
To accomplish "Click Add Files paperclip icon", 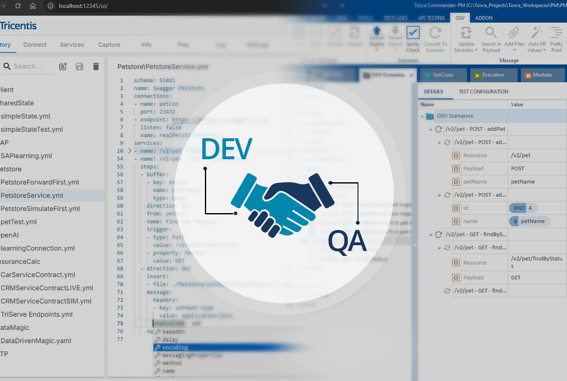I will tap(514, 33).
